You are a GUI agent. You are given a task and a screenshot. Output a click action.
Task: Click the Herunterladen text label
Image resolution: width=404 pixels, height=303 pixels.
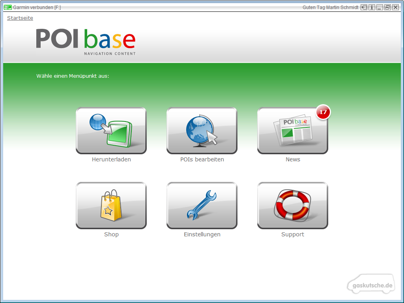coord(111,159)
